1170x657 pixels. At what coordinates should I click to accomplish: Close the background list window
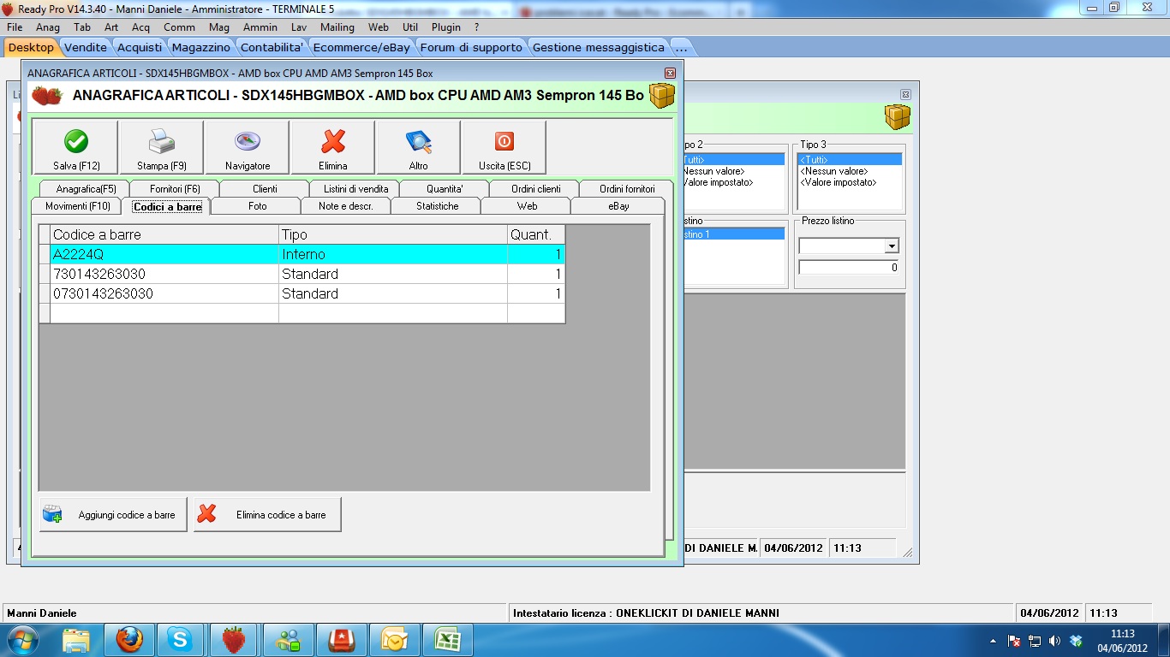(x=905, y=94)
